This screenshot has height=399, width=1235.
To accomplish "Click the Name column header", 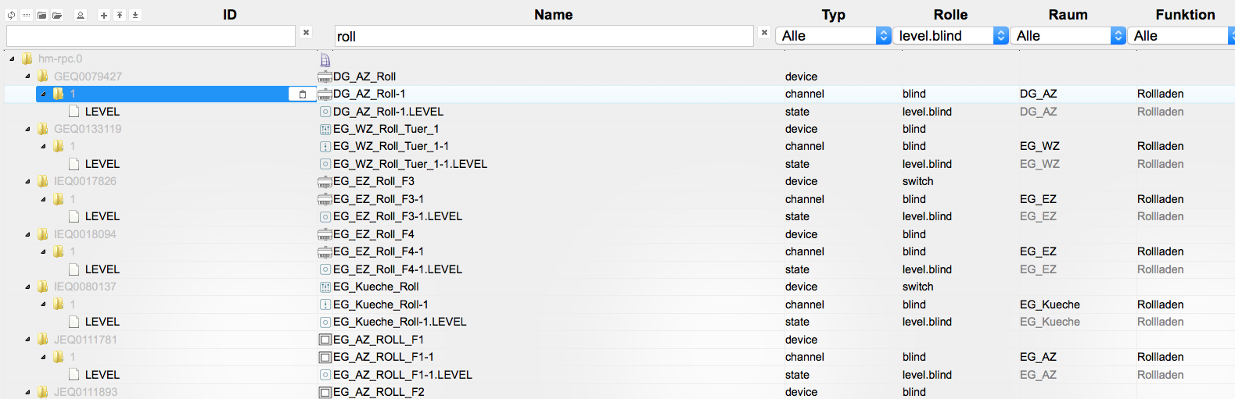I will 554,15.
